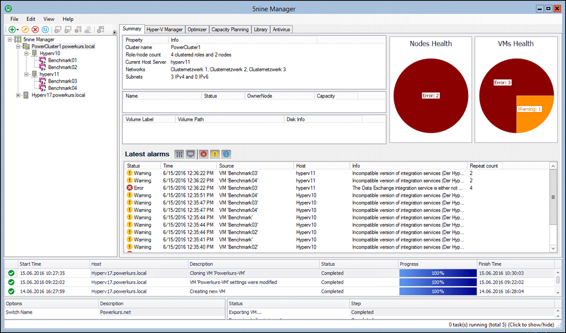The height and width of the screenshot is (333, 566).
Task: Open the Edit menu
Action: click(31, 19)
